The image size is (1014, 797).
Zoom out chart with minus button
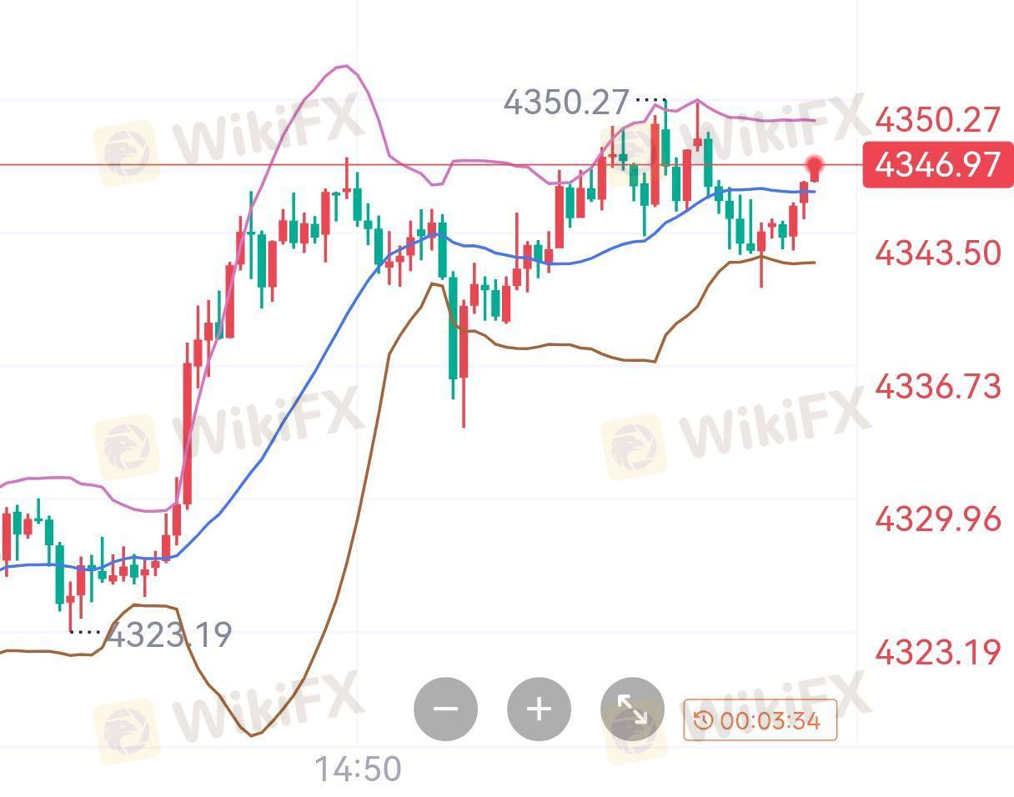coord(446,709)
